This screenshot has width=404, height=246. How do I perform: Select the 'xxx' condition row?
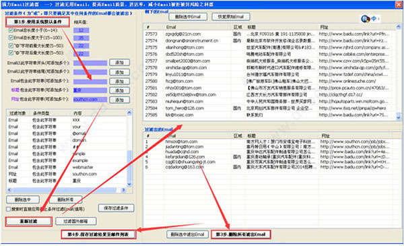[x=67, y=120]
